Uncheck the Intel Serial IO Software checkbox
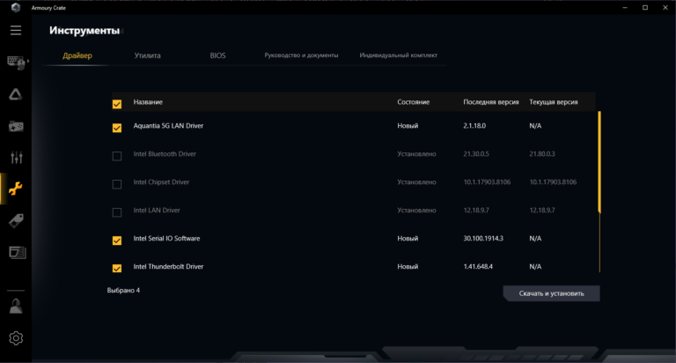The height and width of the screenshot is (363, 676). point(117,241)
